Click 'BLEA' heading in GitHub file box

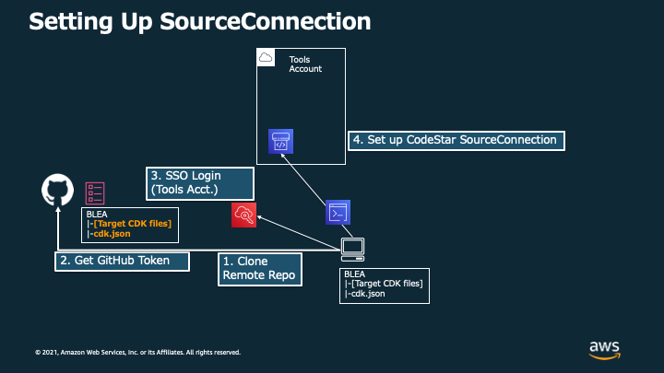click(x=97, y=215)
